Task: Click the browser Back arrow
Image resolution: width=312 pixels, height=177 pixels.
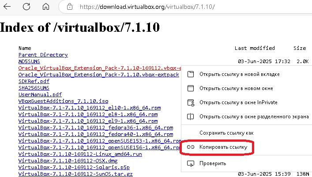Action: (x=7, y=7)
